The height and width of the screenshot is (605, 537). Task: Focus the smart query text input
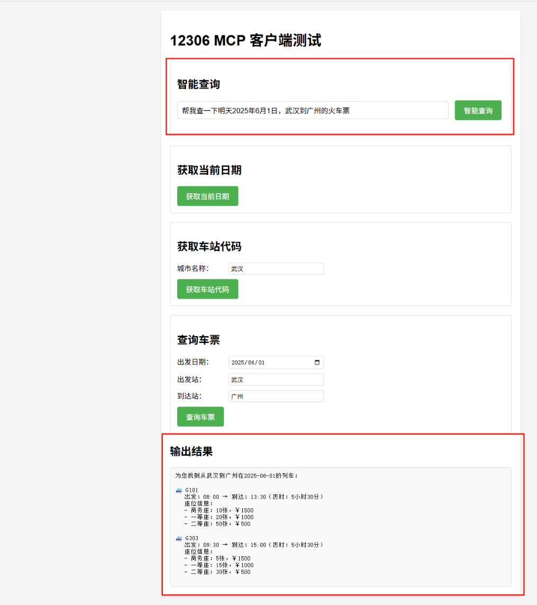pos(313,110)
